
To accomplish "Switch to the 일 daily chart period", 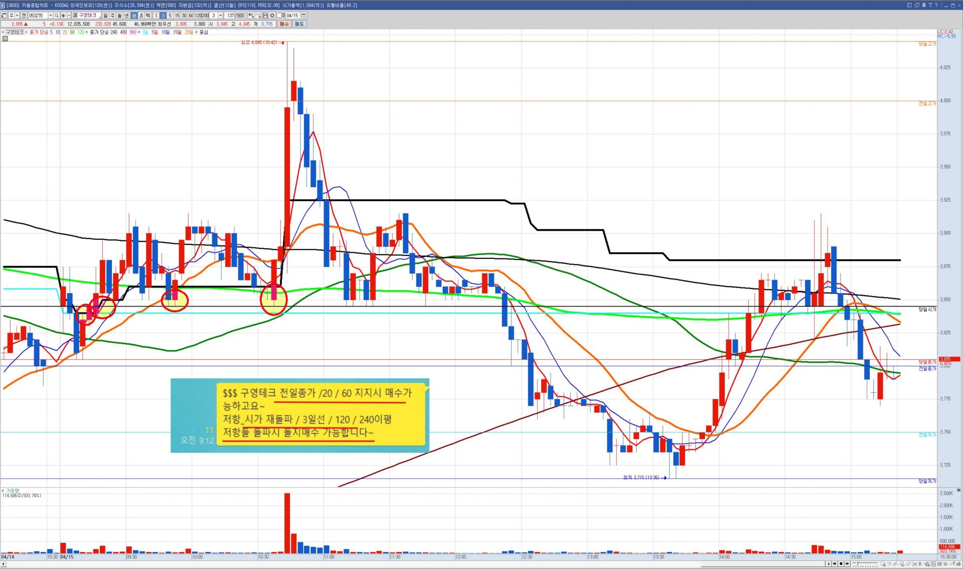I will click(105, 16).
